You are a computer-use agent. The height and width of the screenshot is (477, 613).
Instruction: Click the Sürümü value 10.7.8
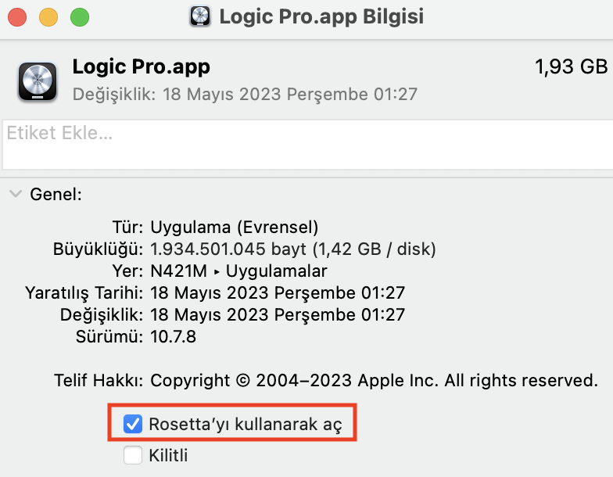click(172, 337)
